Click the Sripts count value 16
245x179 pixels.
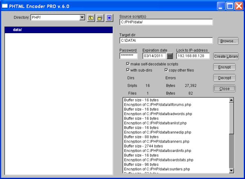click(148, 86)
